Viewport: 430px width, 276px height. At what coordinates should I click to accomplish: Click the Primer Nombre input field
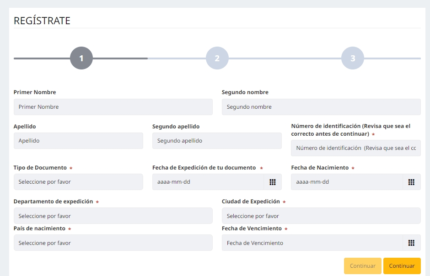[x=113, y=107]
